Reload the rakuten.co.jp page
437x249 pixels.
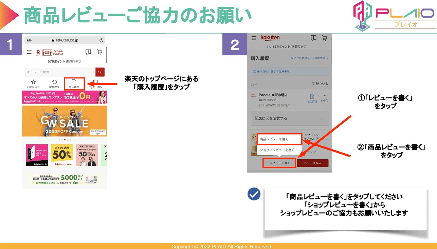[x=101, y=40]
